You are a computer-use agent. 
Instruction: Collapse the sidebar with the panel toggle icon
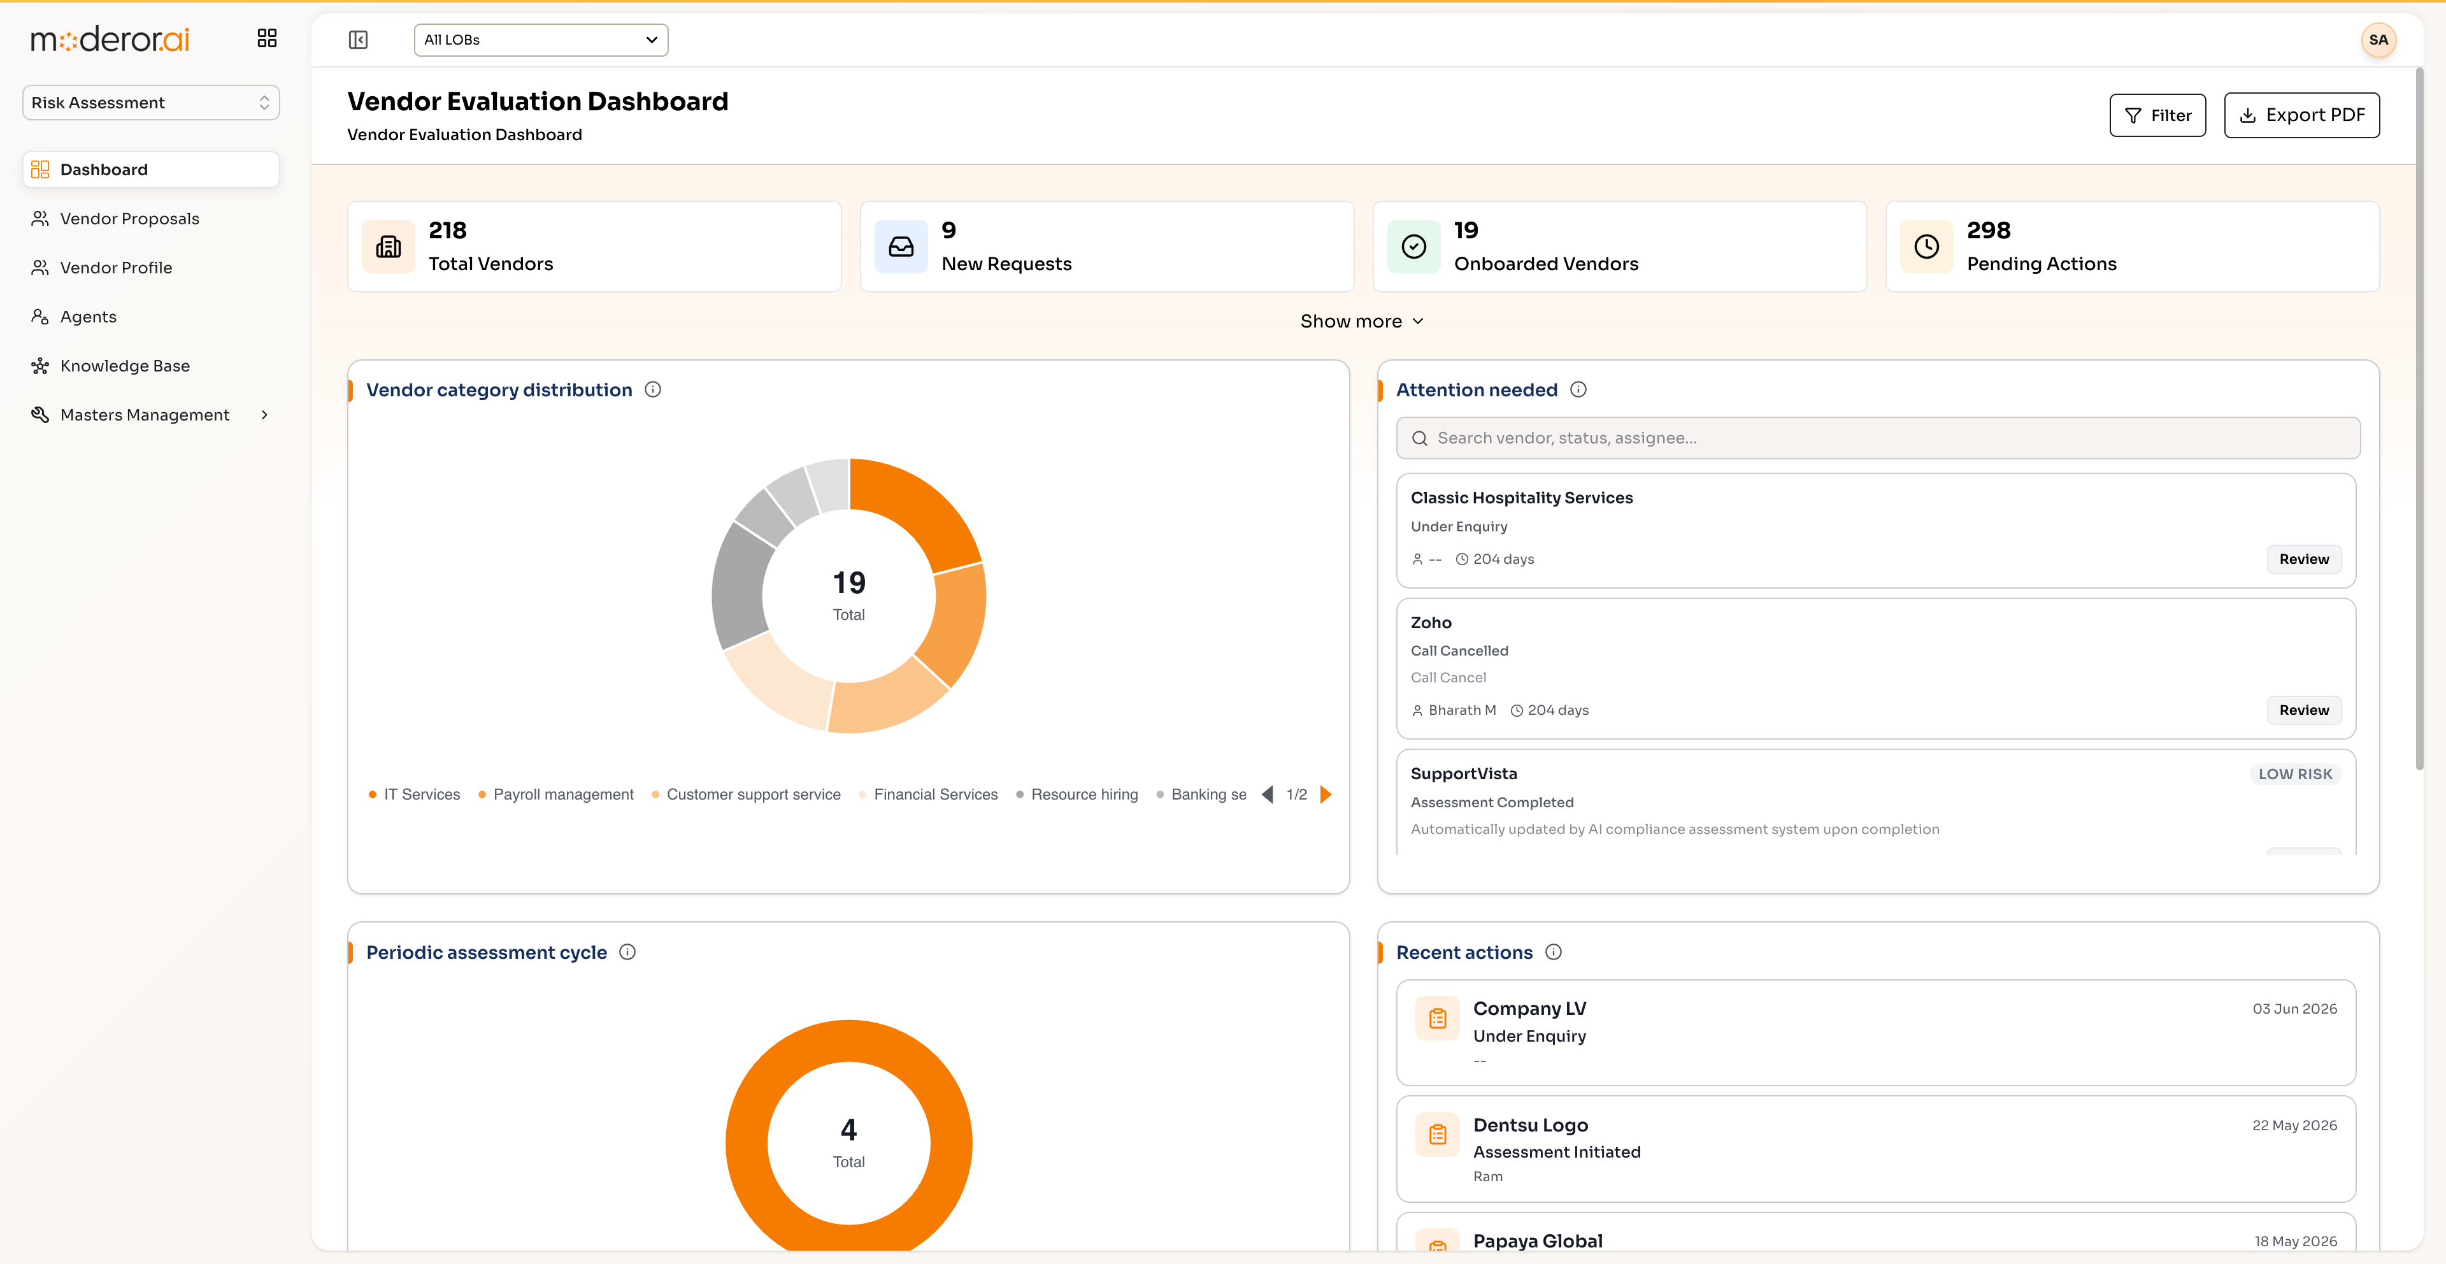(x=358, y=40)
